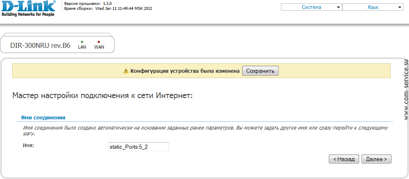Click the D-Link logo

[x=28, y=9]
